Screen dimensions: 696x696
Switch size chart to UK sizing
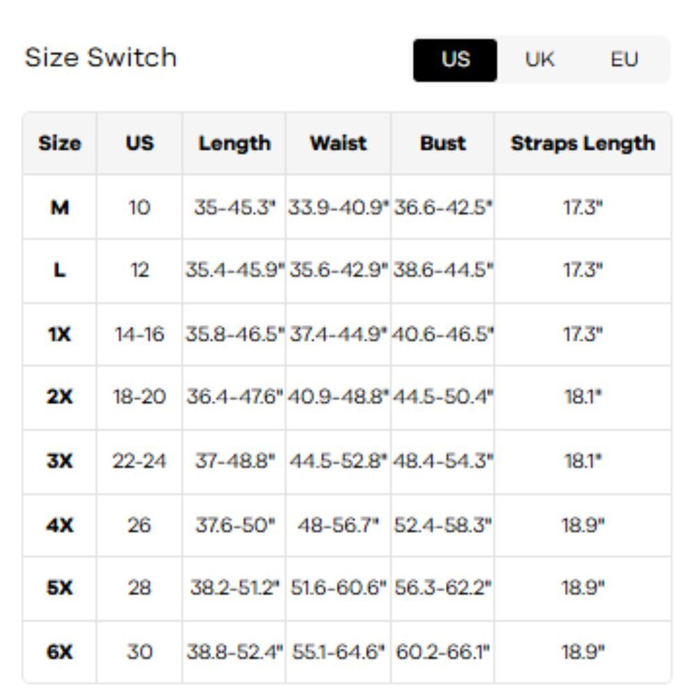(x=539, y=60)
